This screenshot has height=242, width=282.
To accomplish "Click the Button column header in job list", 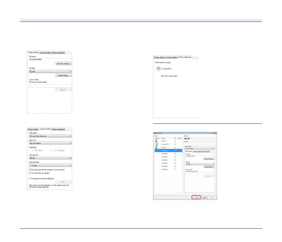I will point(179,138).
